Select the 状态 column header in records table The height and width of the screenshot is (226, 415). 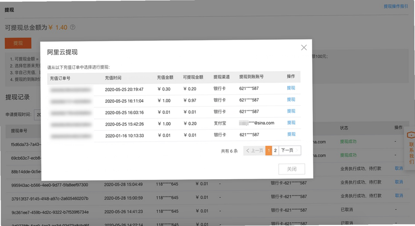pyautogui.click(x=344, y=128)
